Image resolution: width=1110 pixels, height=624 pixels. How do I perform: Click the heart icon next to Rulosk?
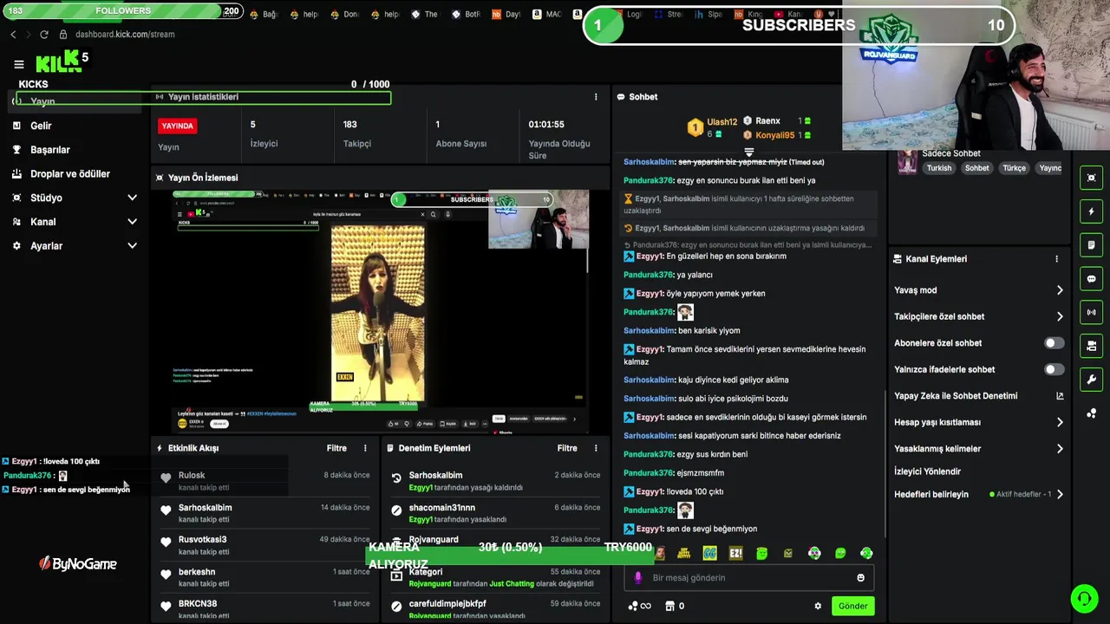pyautogui.click(x=166, y=478)
